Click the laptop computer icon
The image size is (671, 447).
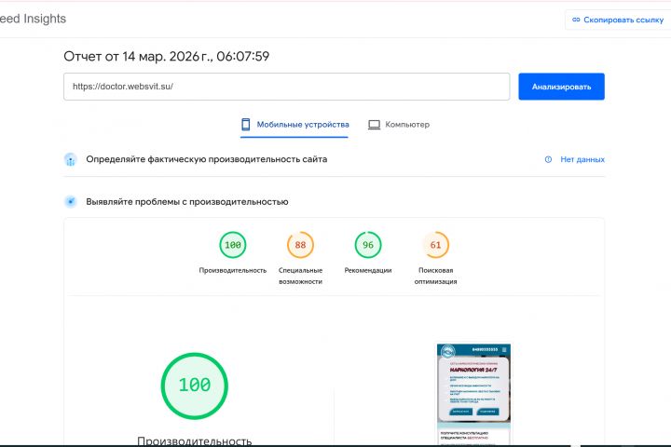374,125
